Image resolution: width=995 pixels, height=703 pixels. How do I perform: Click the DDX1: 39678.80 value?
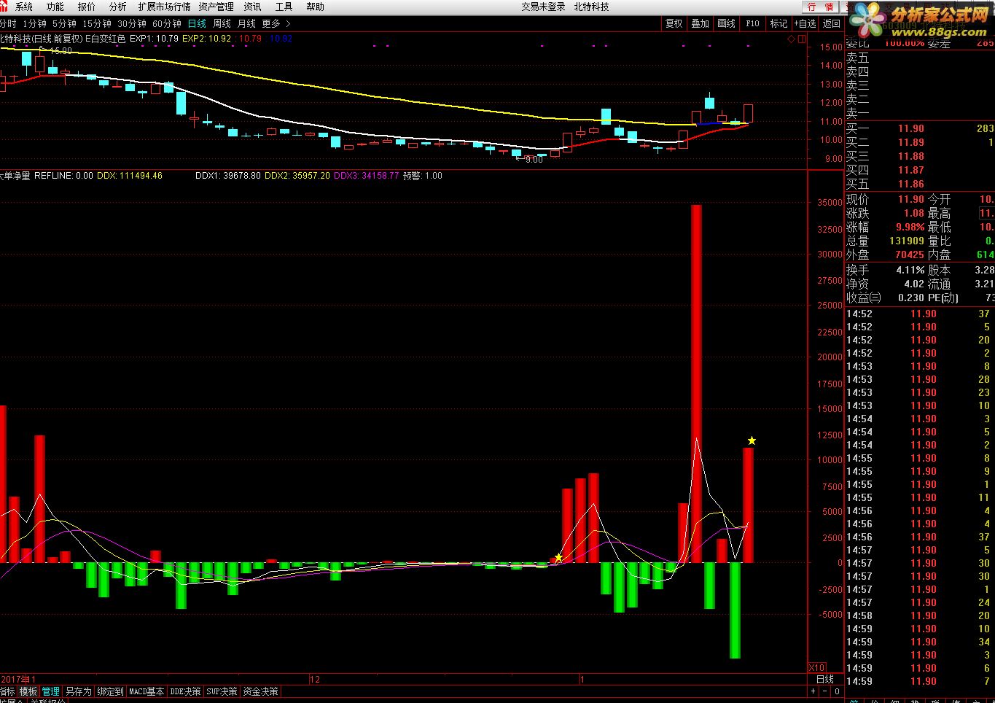click(227, 176)
